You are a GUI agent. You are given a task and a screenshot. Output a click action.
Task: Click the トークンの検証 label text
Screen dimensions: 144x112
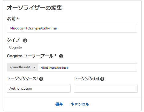coord(87,79)
